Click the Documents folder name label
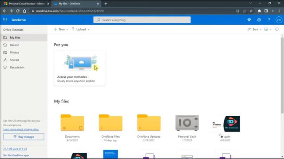This screenshot has width=284, height=159. pos(72,136)
